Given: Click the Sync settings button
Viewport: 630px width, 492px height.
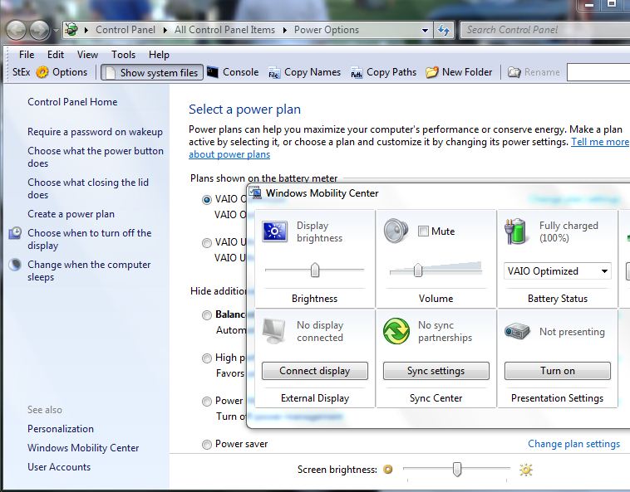Looking at the screenshot, I should coord(436,371).
